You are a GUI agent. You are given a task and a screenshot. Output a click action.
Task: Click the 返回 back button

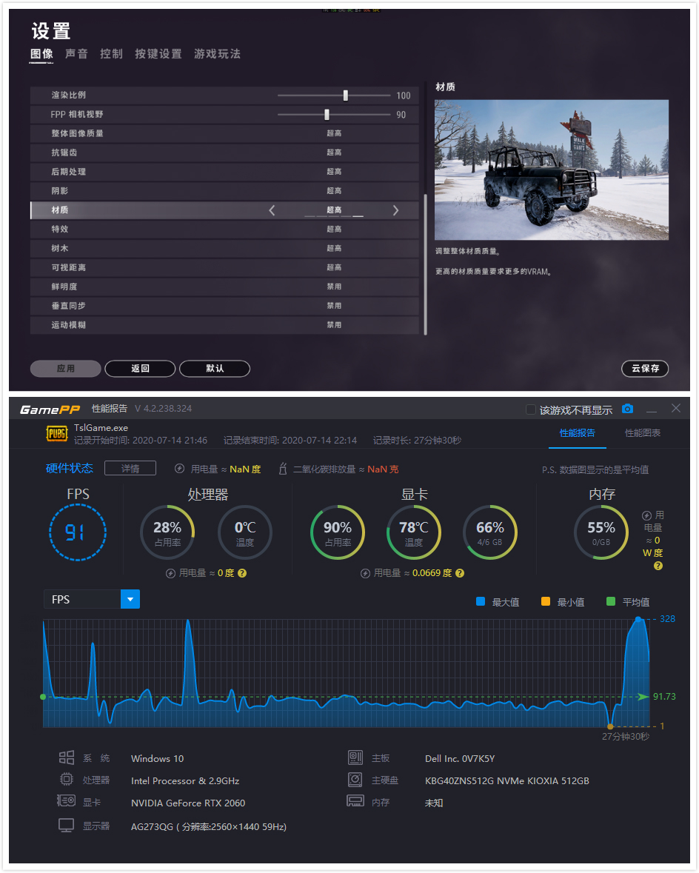point(141,369)
